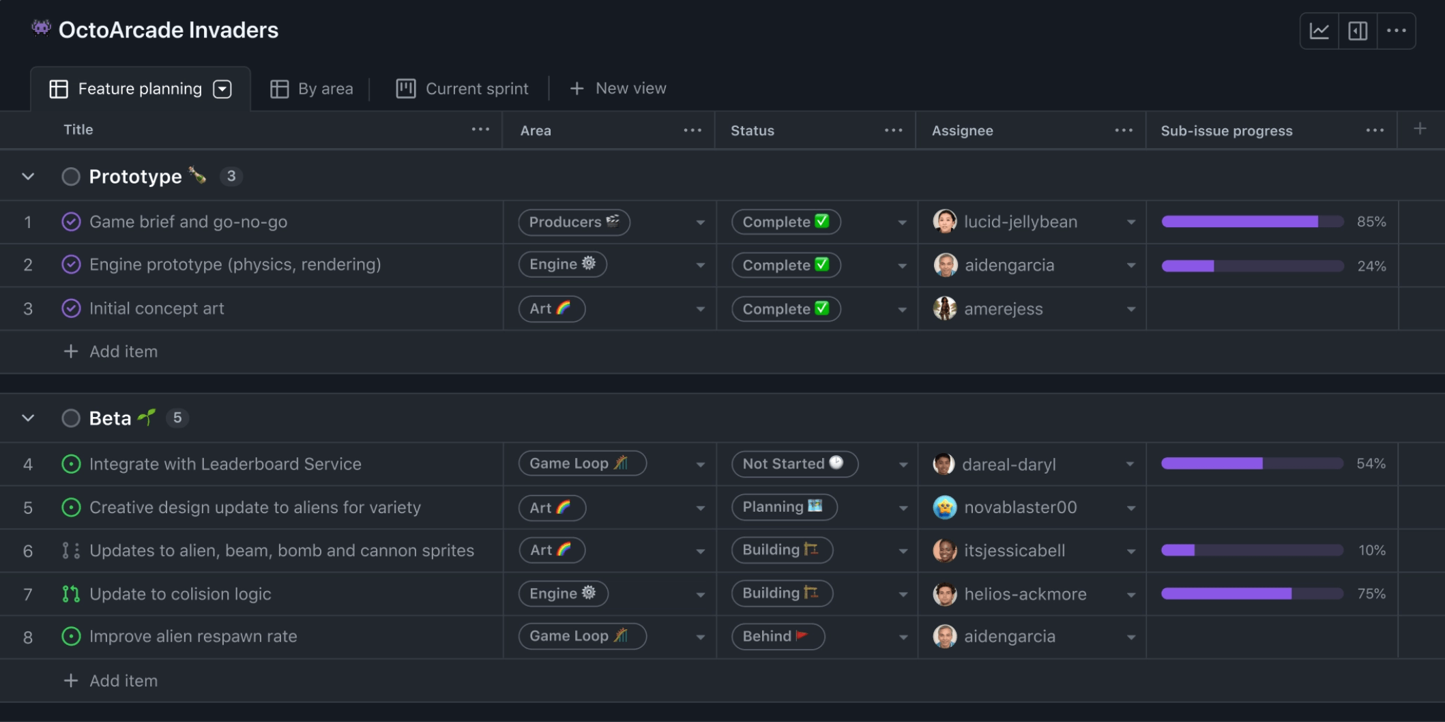Click New view button

[618, 89]
